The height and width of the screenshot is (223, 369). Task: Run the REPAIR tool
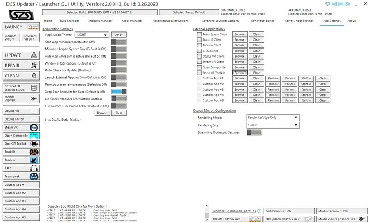click(21, 66)
